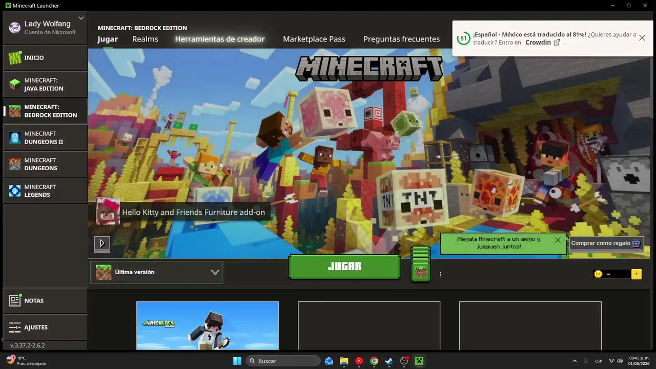Click the taskbar Buscar search box
The image size is (656, 369).
pyautogui.click(x=283, y=361)
